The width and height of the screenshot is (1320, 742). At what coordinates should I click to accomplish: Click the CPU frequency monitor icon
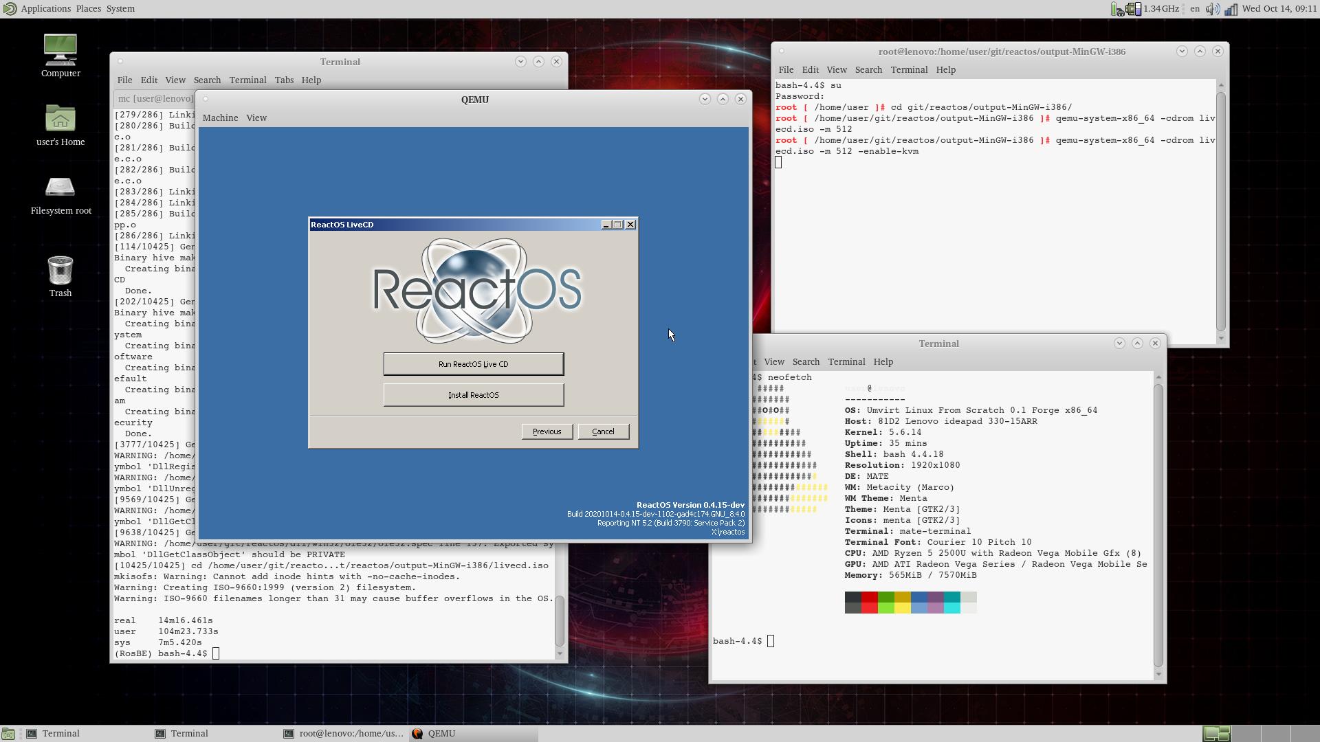(x=1134, y=9)
